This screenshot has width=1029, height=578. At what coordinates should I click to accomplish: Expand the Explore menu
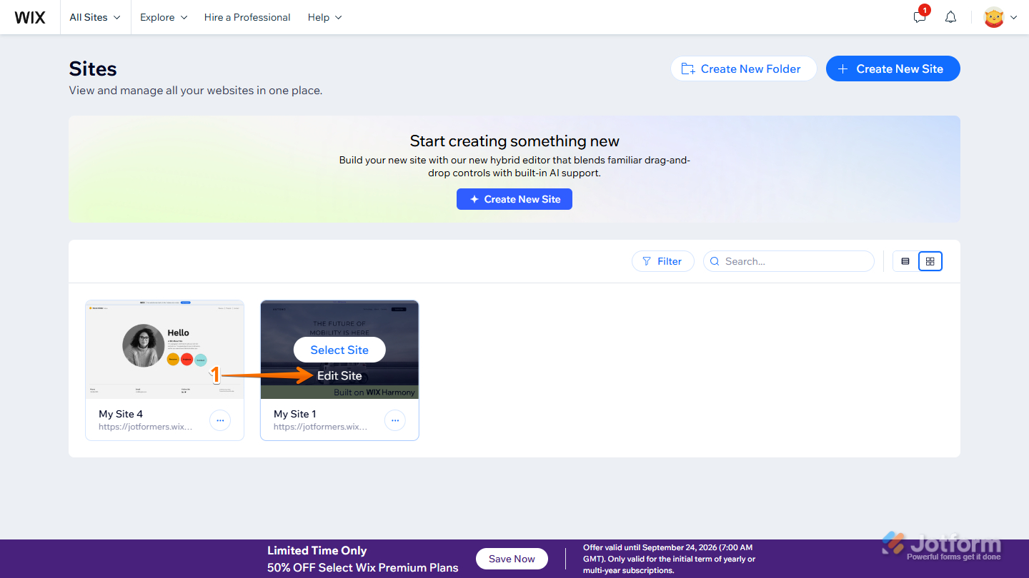click(164, 17)
